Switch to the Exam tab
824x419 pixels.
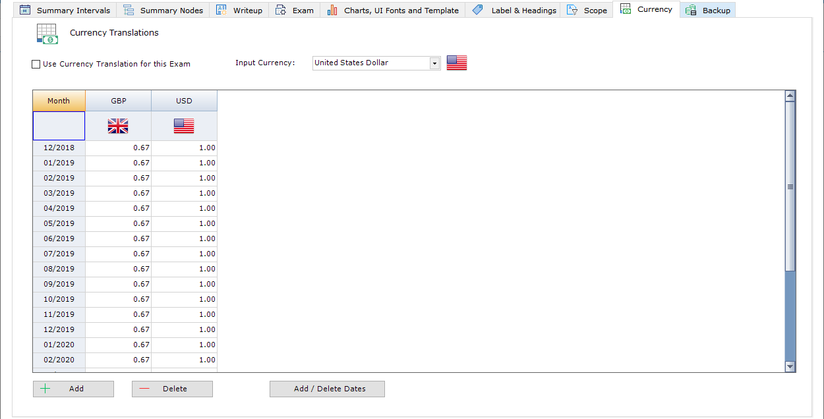(295, 10)
